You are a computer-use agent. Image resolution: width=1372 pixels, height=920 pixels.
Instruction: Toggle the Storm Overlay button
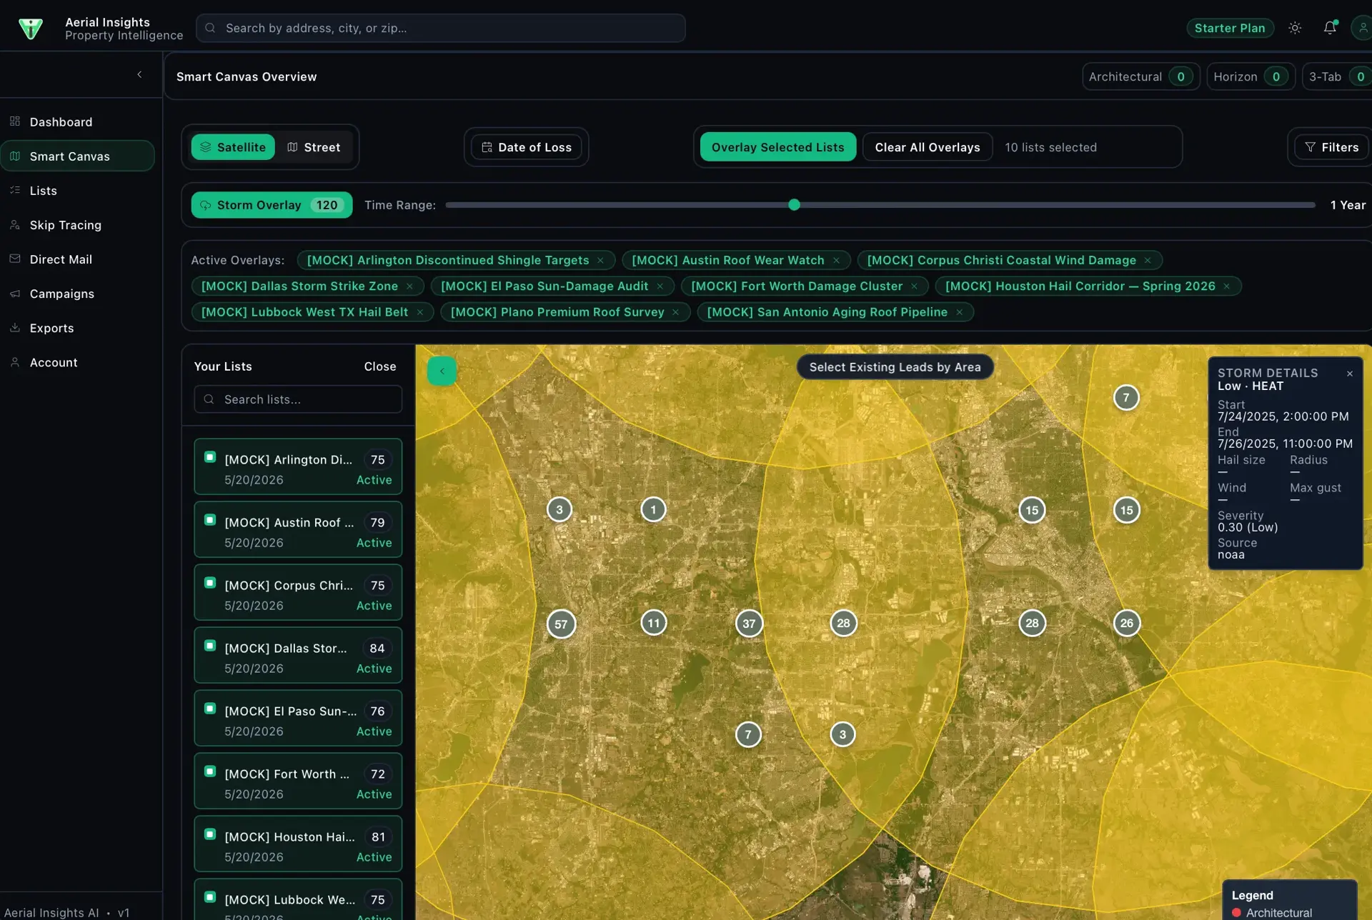coord(272,205)
